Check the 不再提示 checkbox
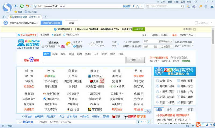Viewport: 215px width, 128px height. click(x=196, y=23)
